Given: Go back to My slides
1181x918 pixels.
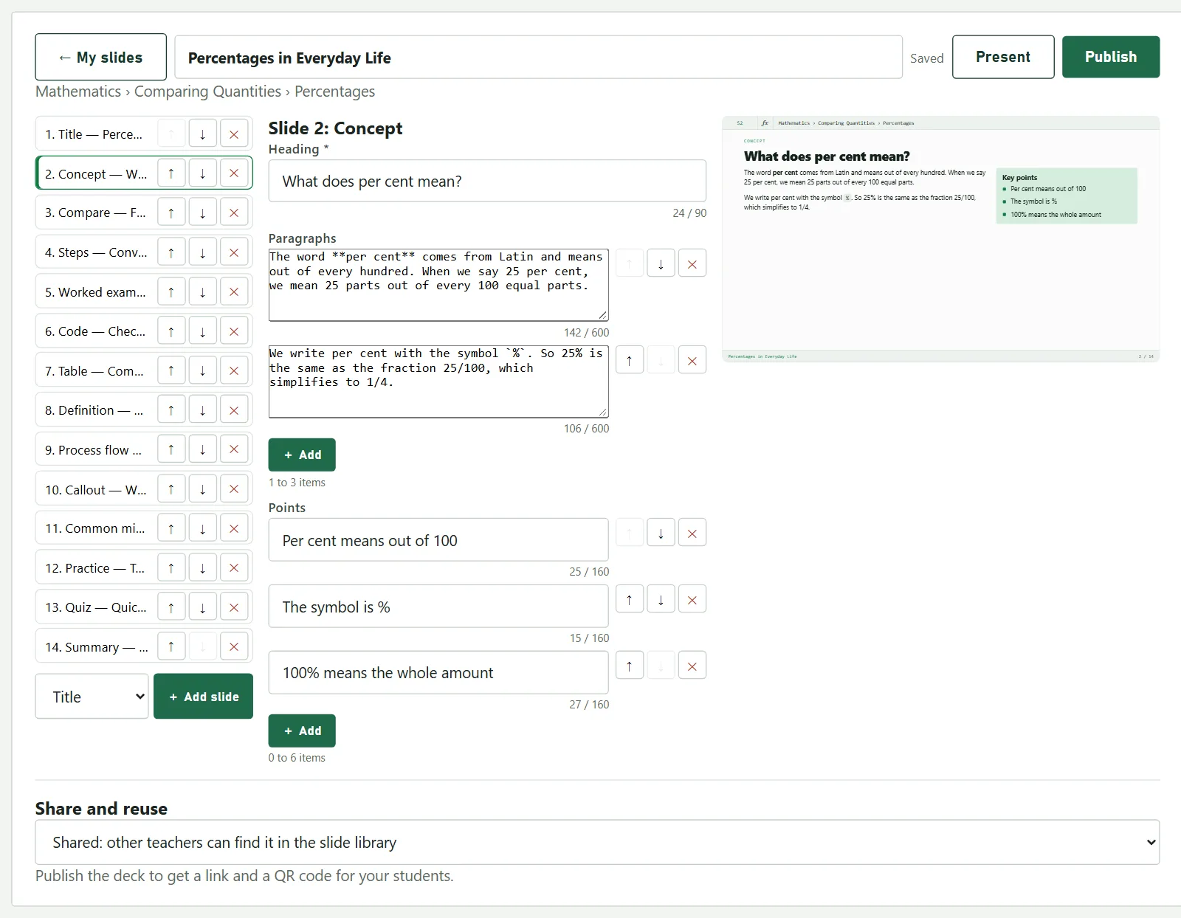Looking at the screenshot, I should pyautogui.click(x=101, y=57).
